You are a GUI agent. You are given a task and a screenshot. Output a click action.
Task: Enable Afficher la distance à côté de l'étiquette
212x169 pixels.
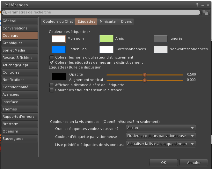coord(52,85)
